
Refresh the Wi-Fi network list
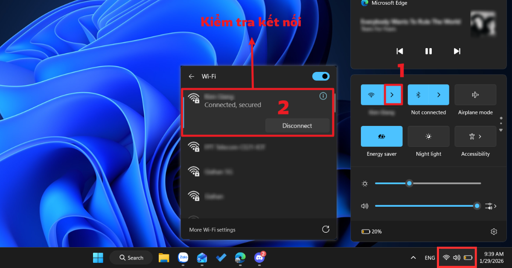326,229
